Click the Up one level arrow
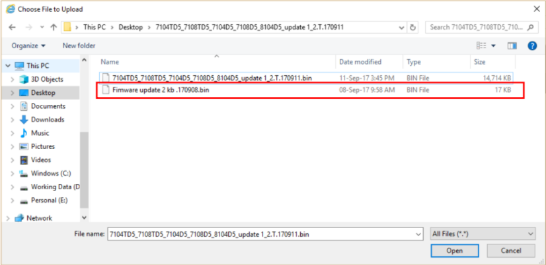This screenshot has height=265, width=546. (53, 28)
